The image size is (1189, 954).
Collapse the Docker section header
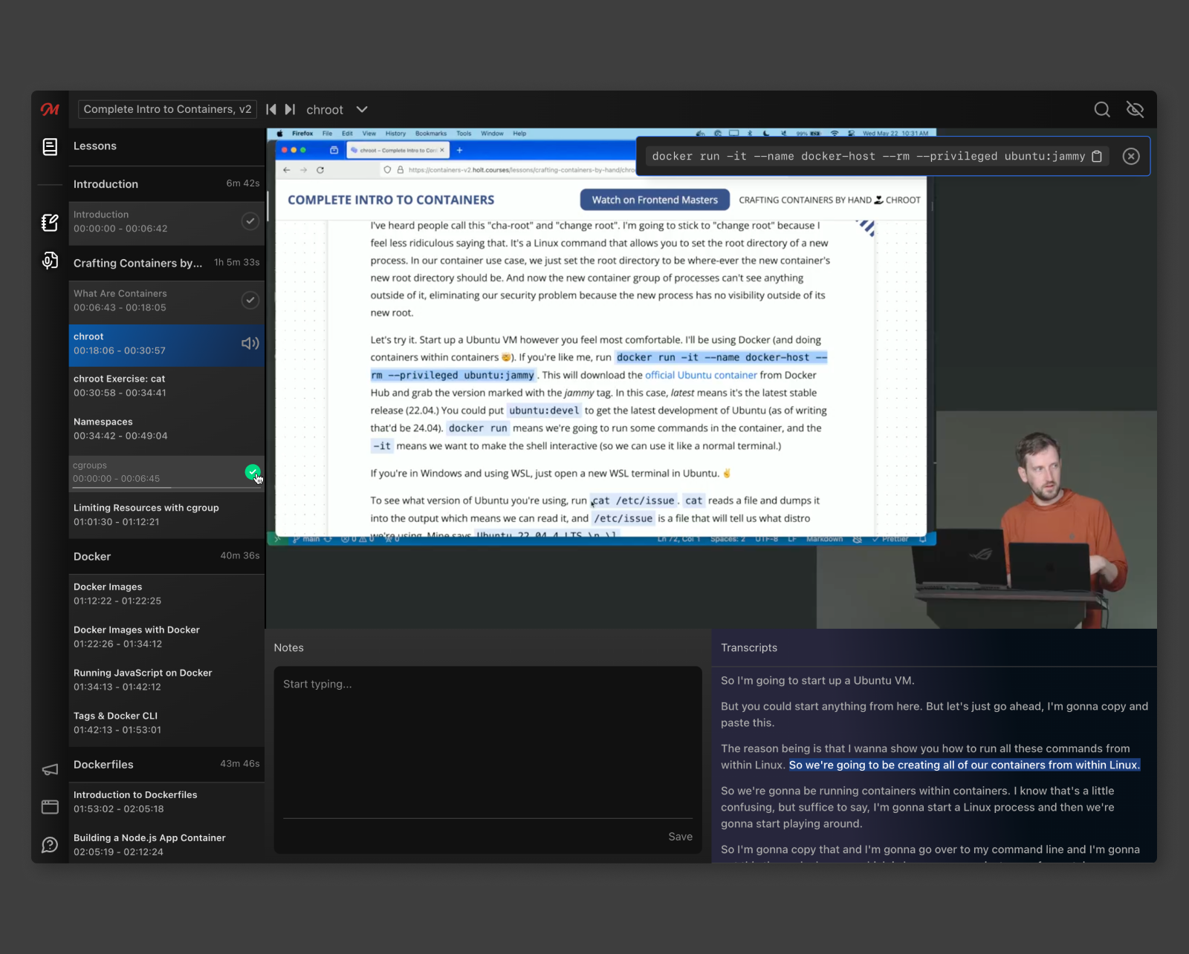[166, 556]
